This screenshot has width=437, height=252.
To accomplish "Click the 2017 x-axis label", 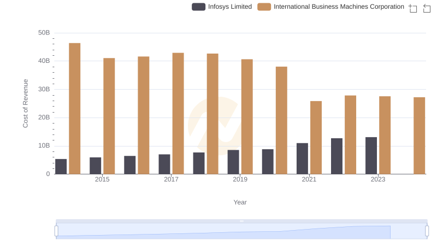I will pos(171,179).
